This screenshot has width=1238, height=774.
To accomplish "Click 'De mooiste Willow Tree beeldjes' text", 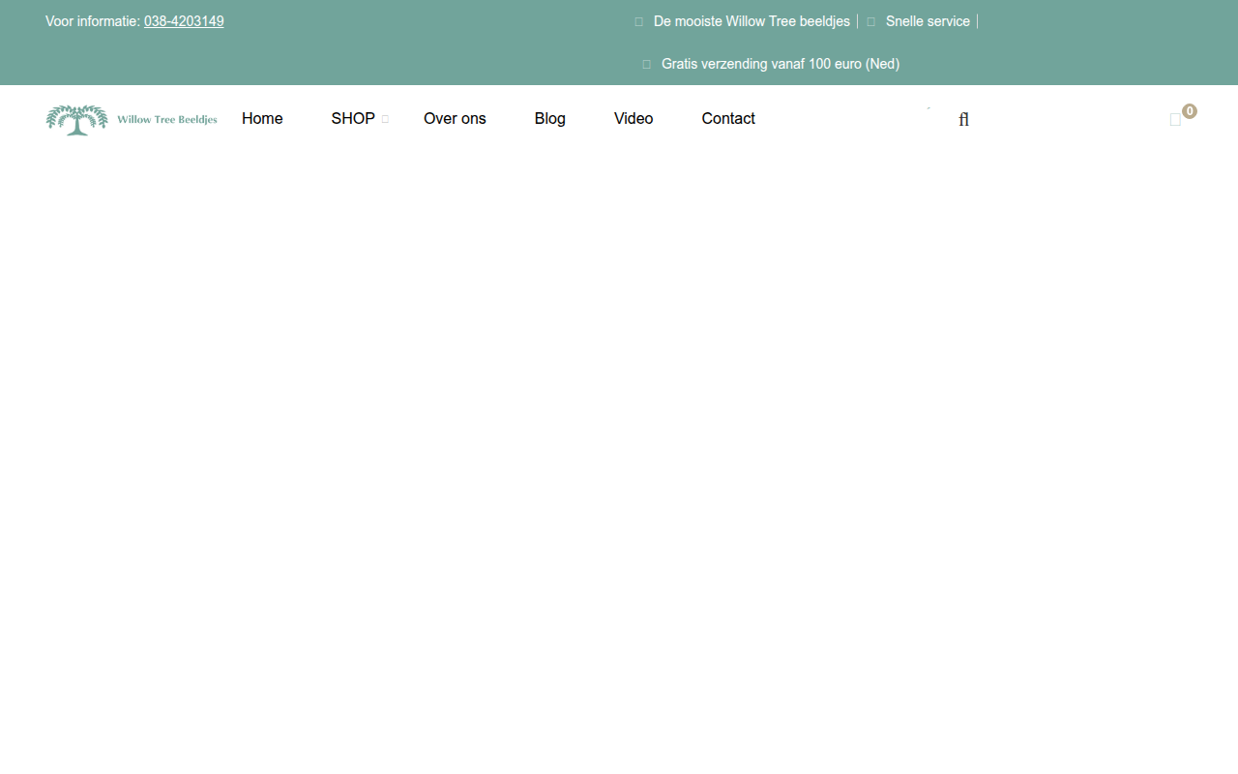I will click(x=752, y=21).
